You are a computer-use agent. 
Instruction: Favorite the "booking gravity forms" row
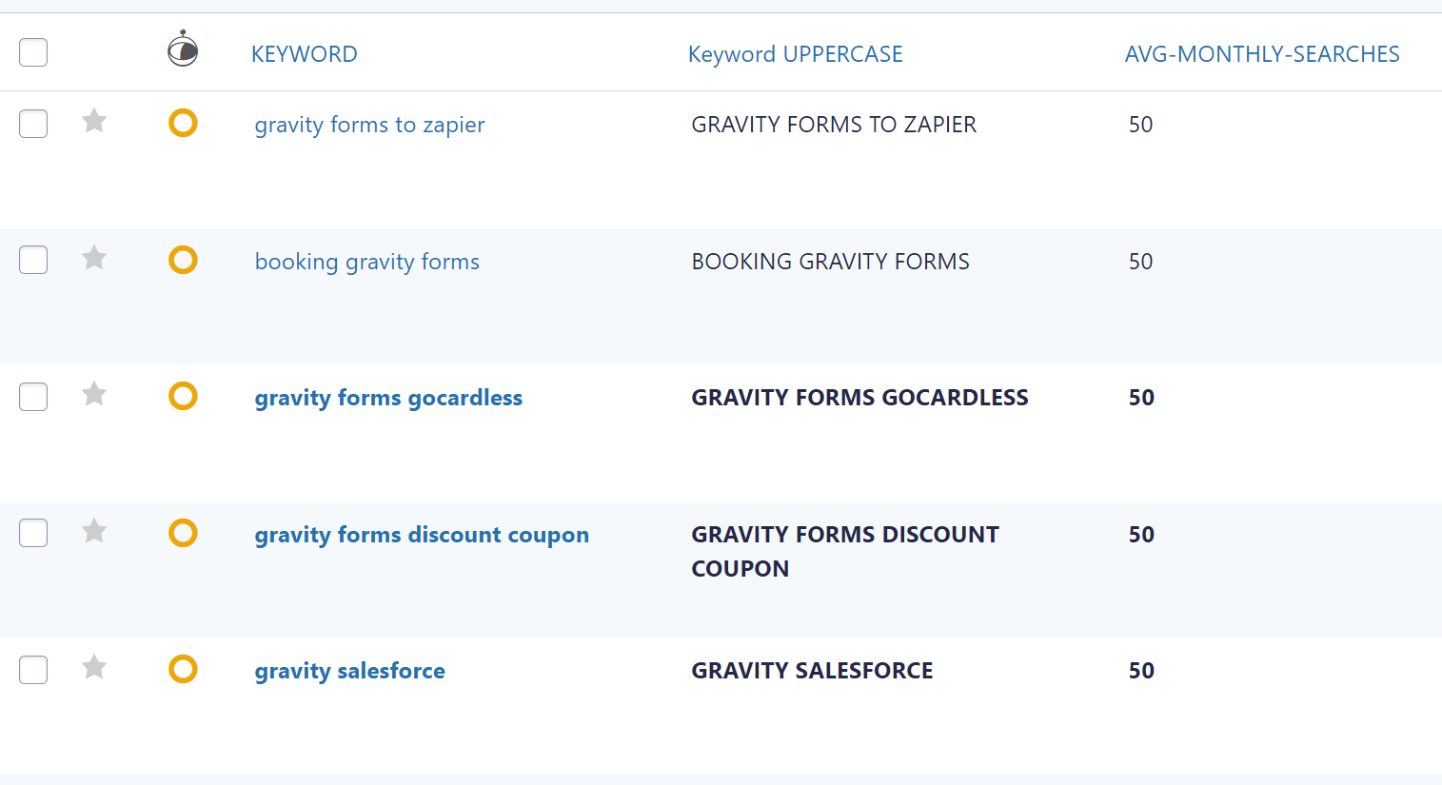pyautogui.click(x=93, y=258)
